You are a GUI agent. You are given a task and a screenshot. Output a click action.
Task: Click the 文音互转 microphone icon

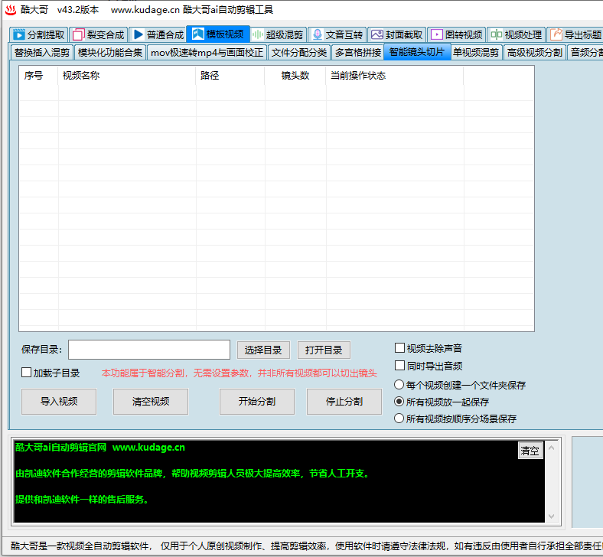318,34
